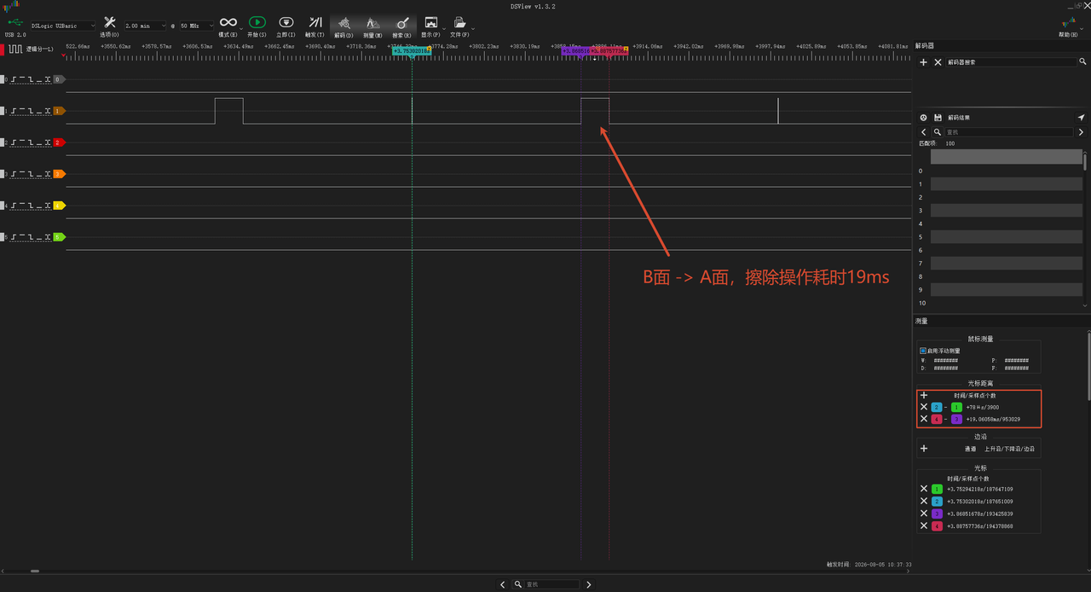Open the Help (帮助) menu
Image resolution: width=1091 pixels, height=592 pixels.
pyautogui.click(x=1068, y=26)
